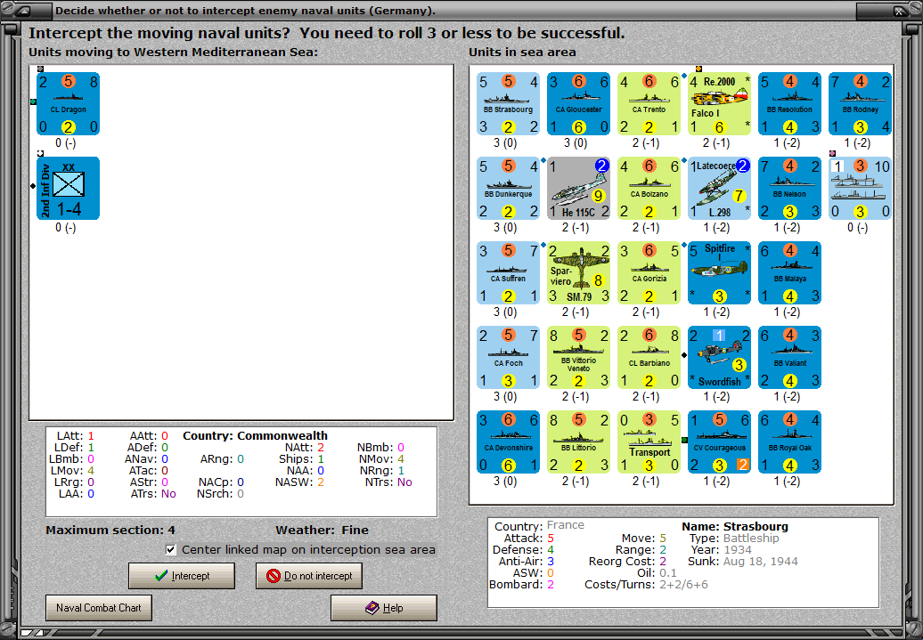The width and height of the screenshot is (923, 640).
Task: Select the Latecoere L.298 seaplane counter
Action: coord(719,188)
